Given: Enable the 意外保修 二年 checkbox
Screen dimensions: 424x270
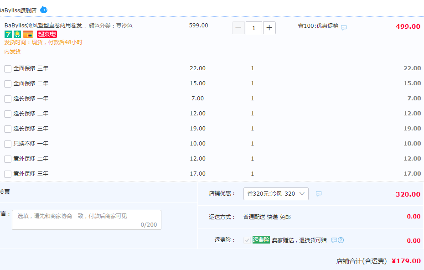Looking at the screenshot, I should [8, 159].
